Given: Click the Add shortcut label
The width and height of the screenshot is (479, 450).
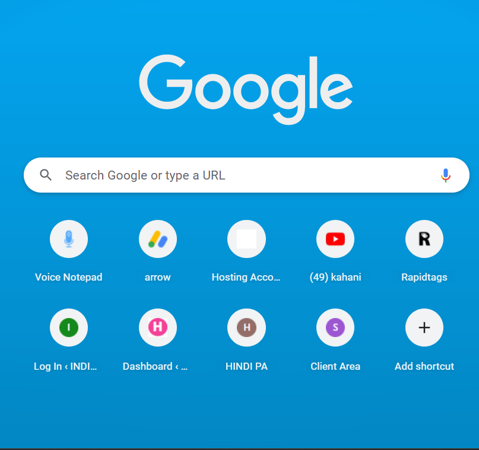Looking at the screenshot, I should point(424,366).
